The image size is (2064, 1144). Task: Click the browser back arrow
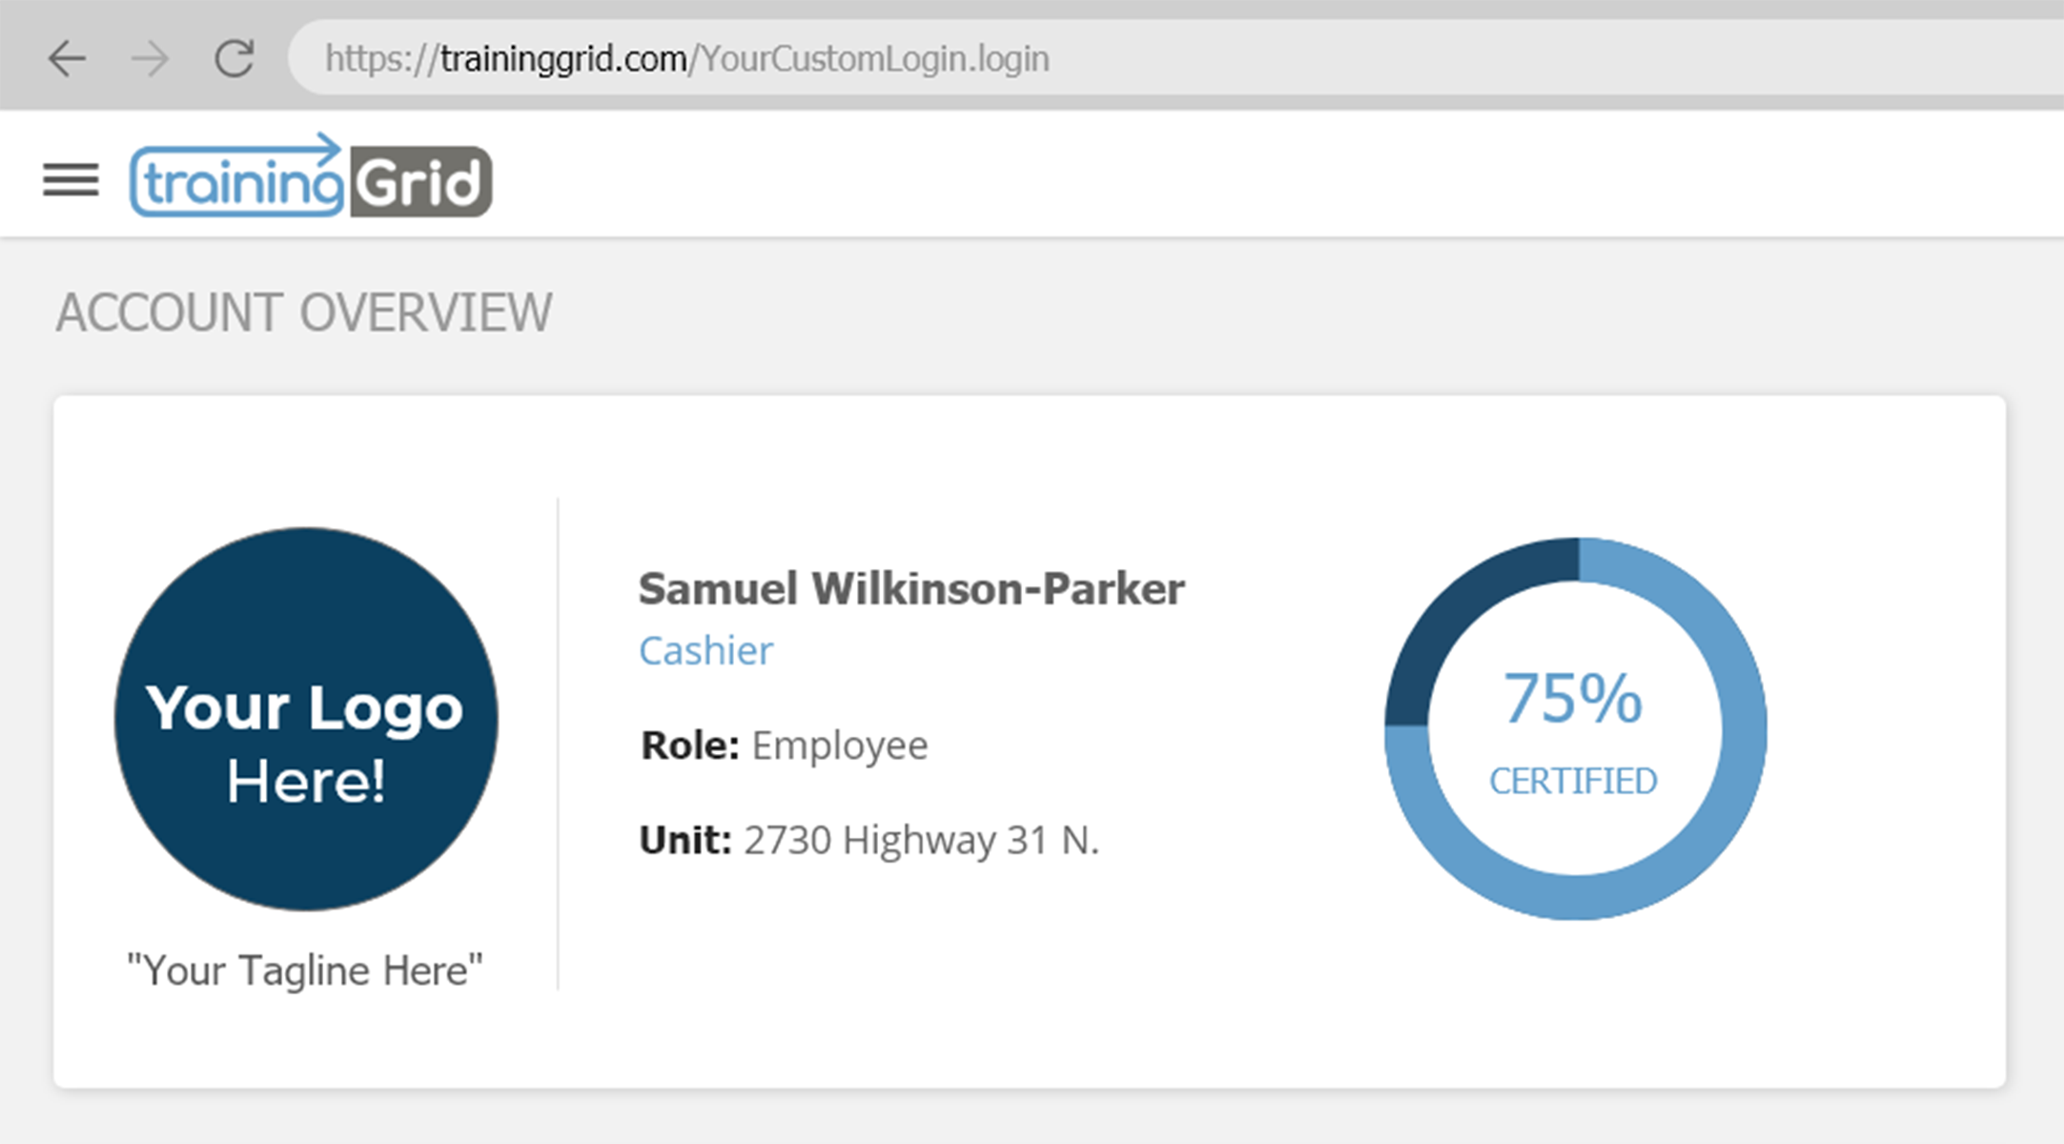pos(67,59)
